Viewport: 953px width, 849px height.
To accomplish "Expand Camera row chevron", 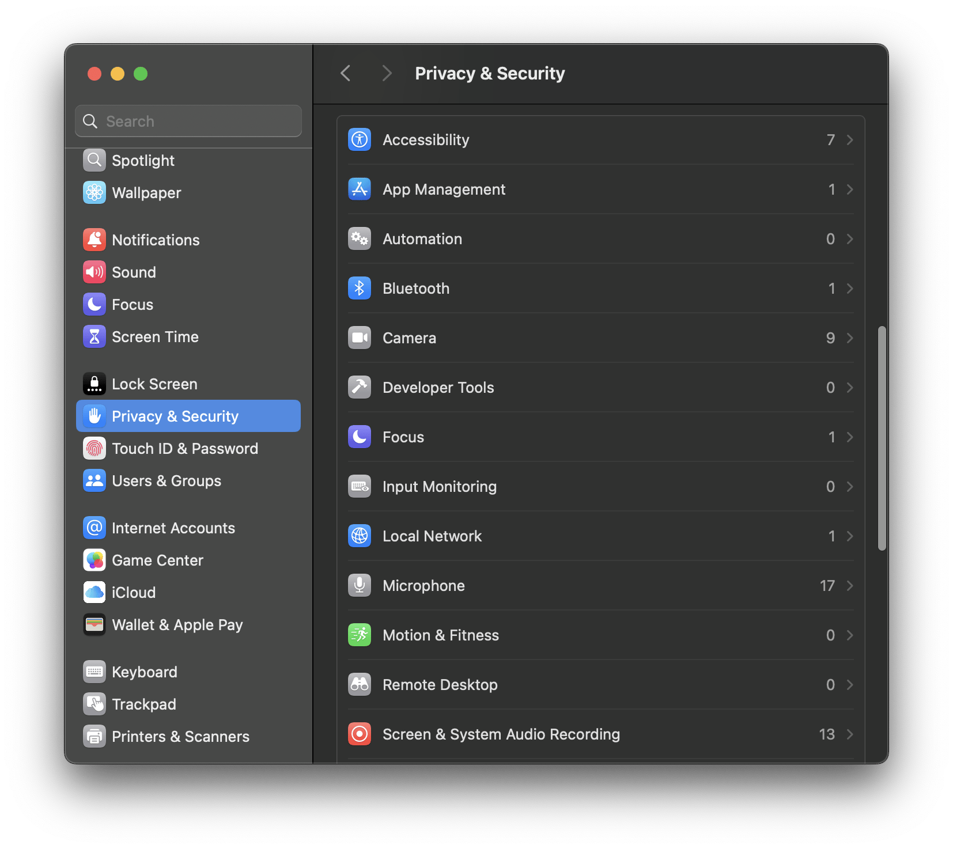I will 850,338.
